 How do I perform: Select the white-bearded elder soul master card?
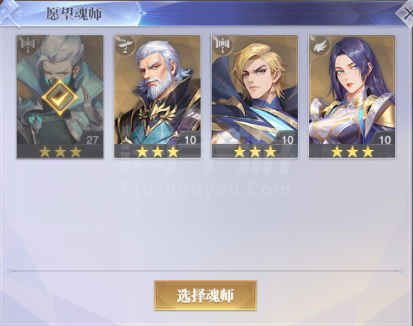pyautogui.click(x=157, y=96)
